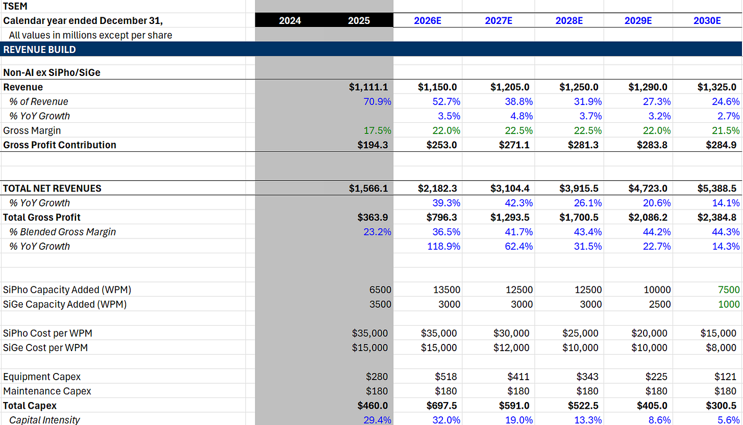
Task: Click the Capital Intensity label
Action: [x=44, y=420]
